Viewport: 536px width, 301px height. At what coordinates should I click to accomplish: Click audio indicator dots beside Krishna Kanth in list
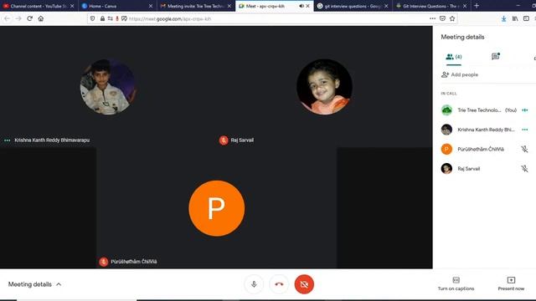coord(525,130)
